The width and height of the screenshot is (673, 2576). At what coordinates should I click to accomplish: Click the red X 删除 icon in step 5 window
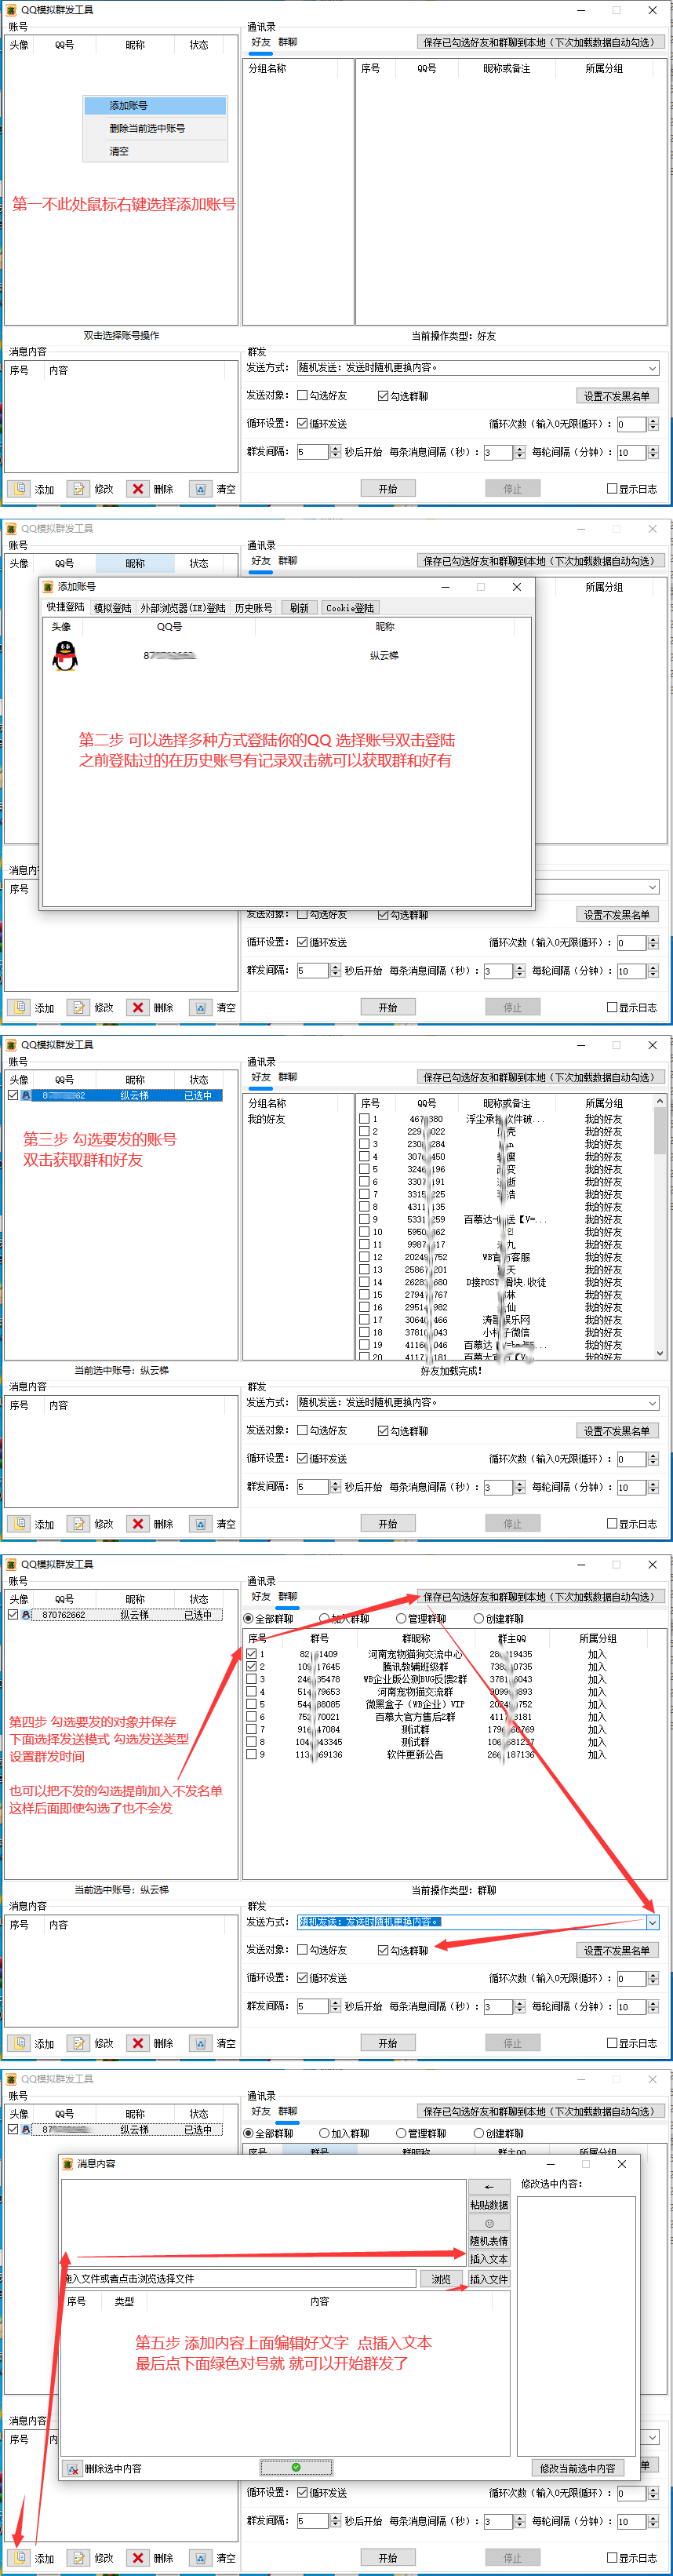(138, 2558)
